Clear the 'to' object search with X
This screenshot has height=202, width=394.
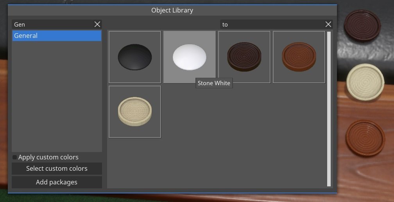pos(328,24)
